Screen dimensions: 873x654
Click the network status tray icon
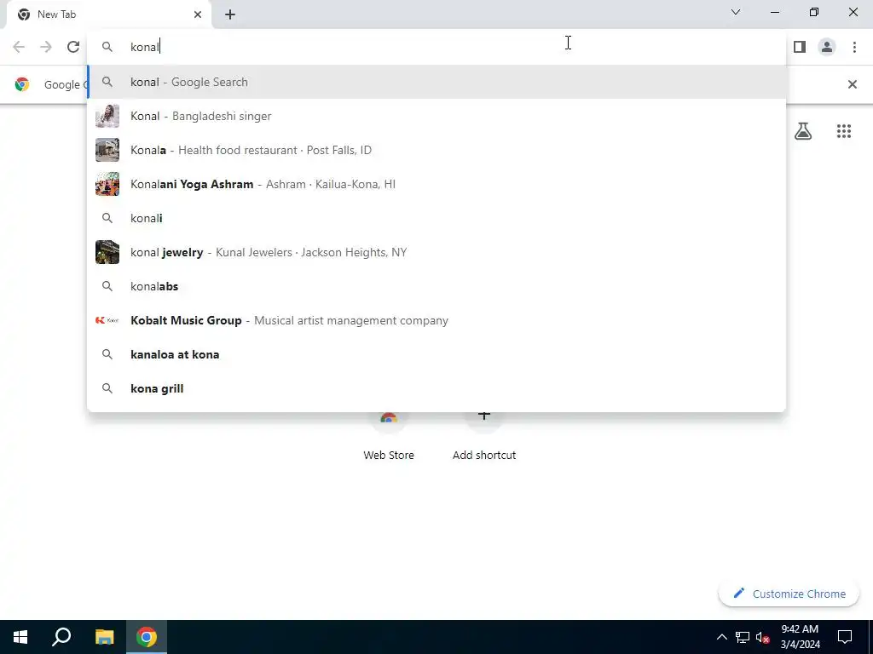(743, 637)
